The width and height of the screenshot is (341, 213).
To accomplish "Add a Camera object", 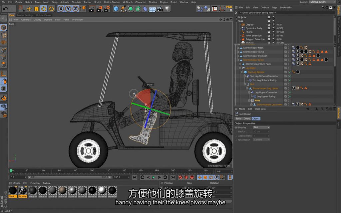I will click(x=160, y=9).
